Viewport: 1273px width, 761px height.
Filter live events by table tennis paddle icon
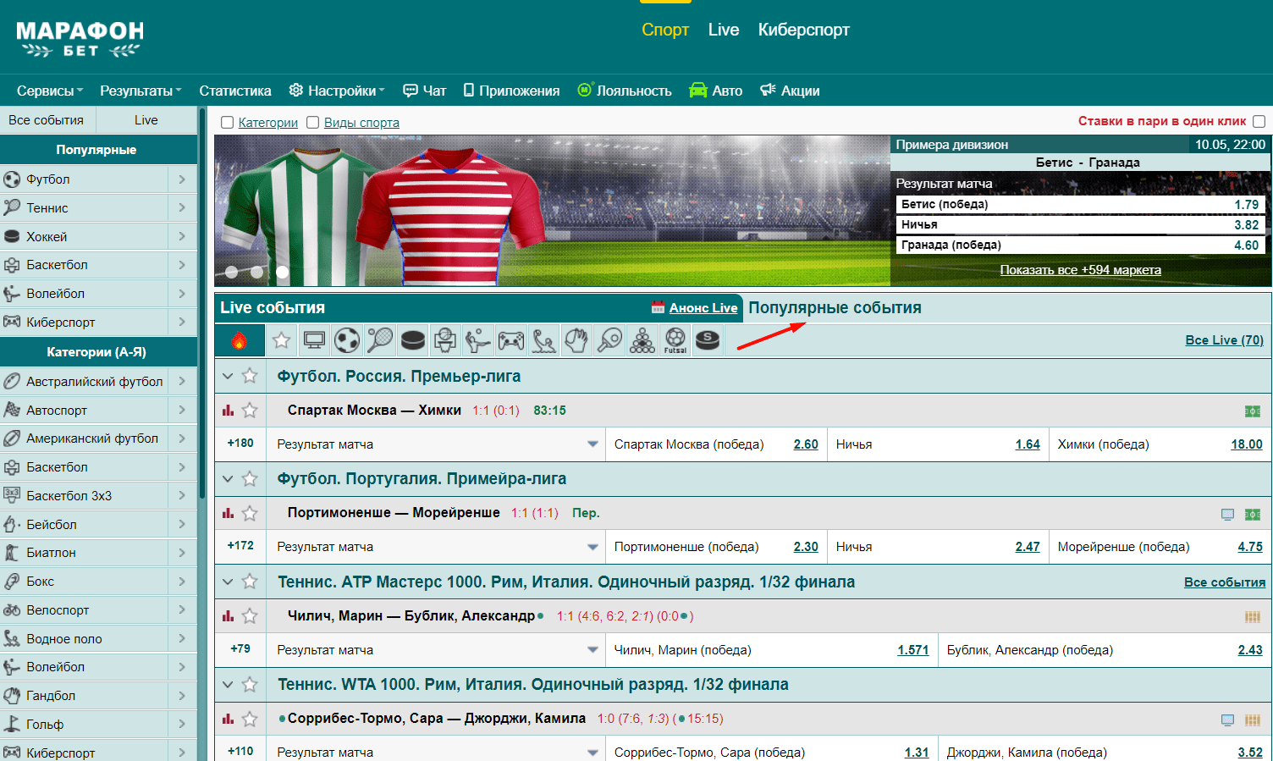click(x=609, y=340)
